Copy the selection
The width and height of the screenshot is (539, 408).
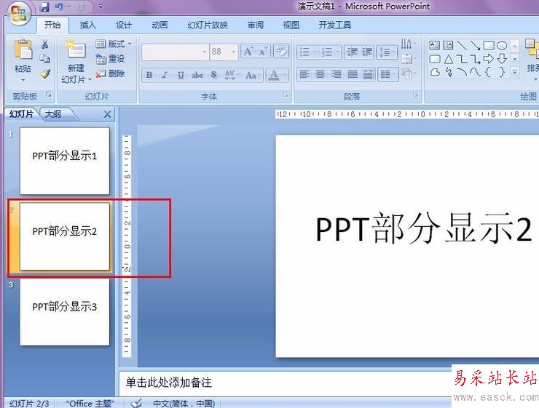[x=44, y=59]
